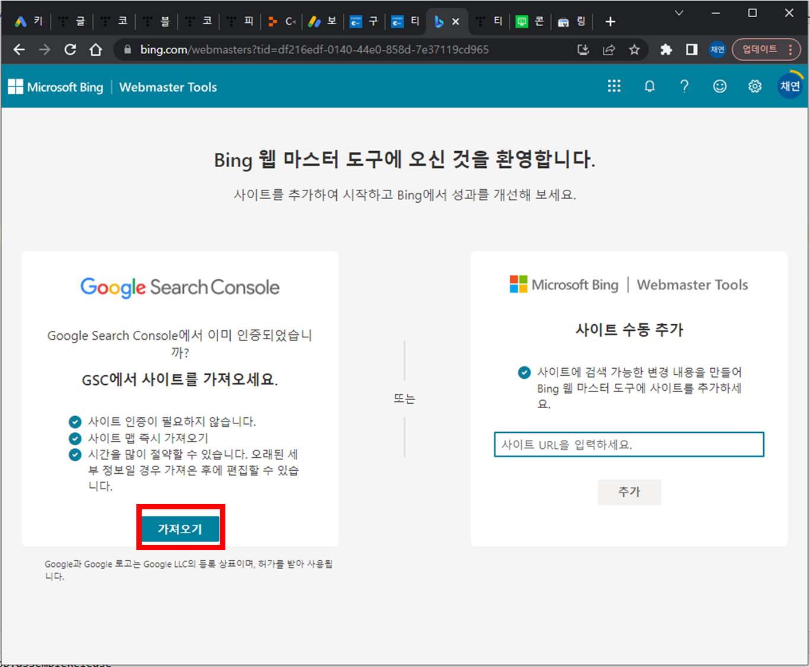Open a new browser tab

[610, 22]
